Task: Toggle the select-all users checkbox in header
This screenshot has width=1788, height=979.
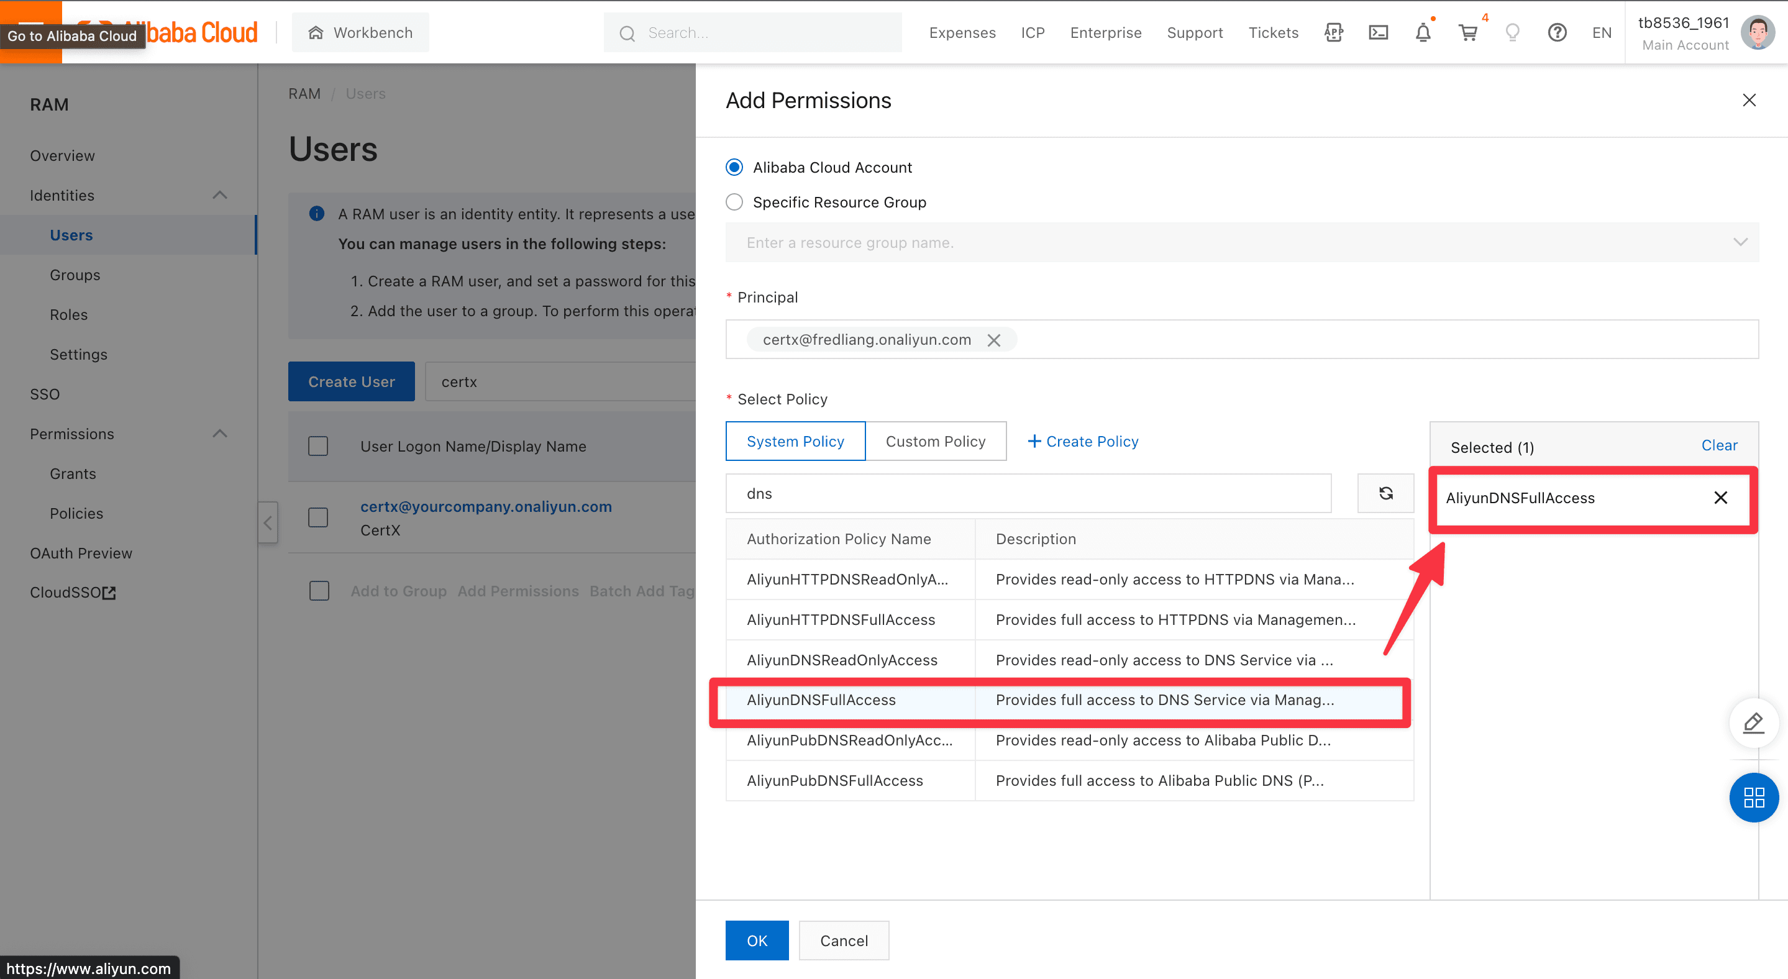Action: [318, 446]
